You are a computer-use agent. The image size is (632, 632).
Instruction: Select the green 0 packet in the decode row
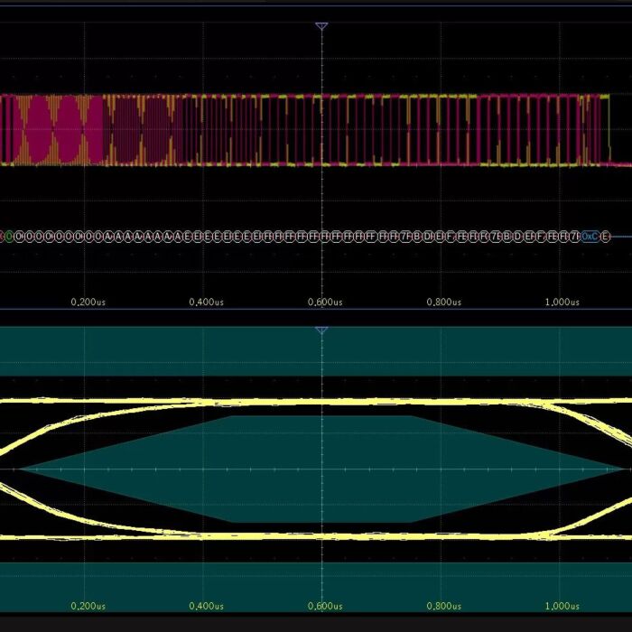(9, 237)
